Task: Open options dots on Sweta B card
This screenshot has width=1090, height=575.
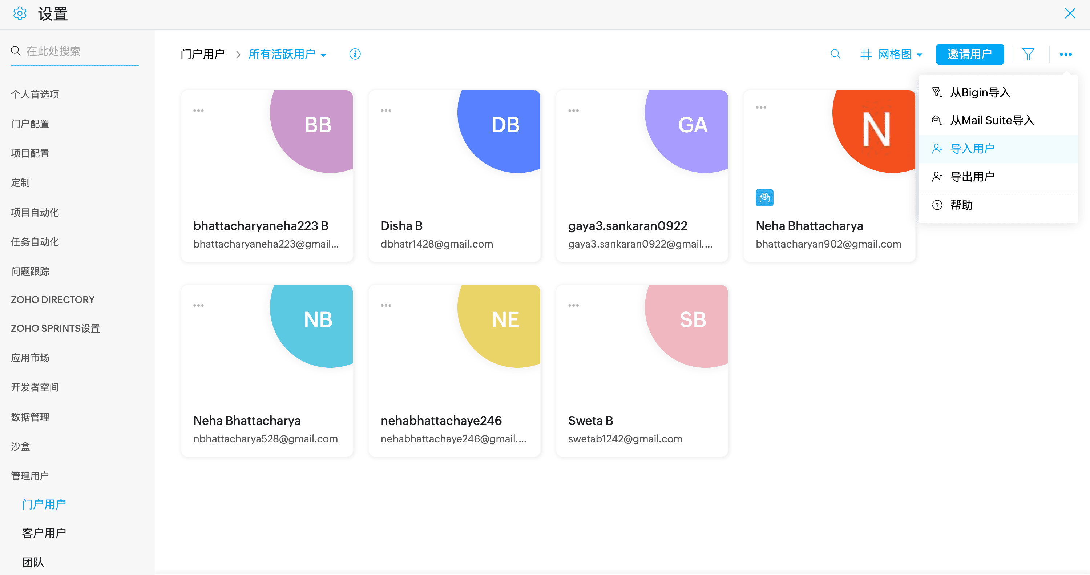Action: click(573, 305)
